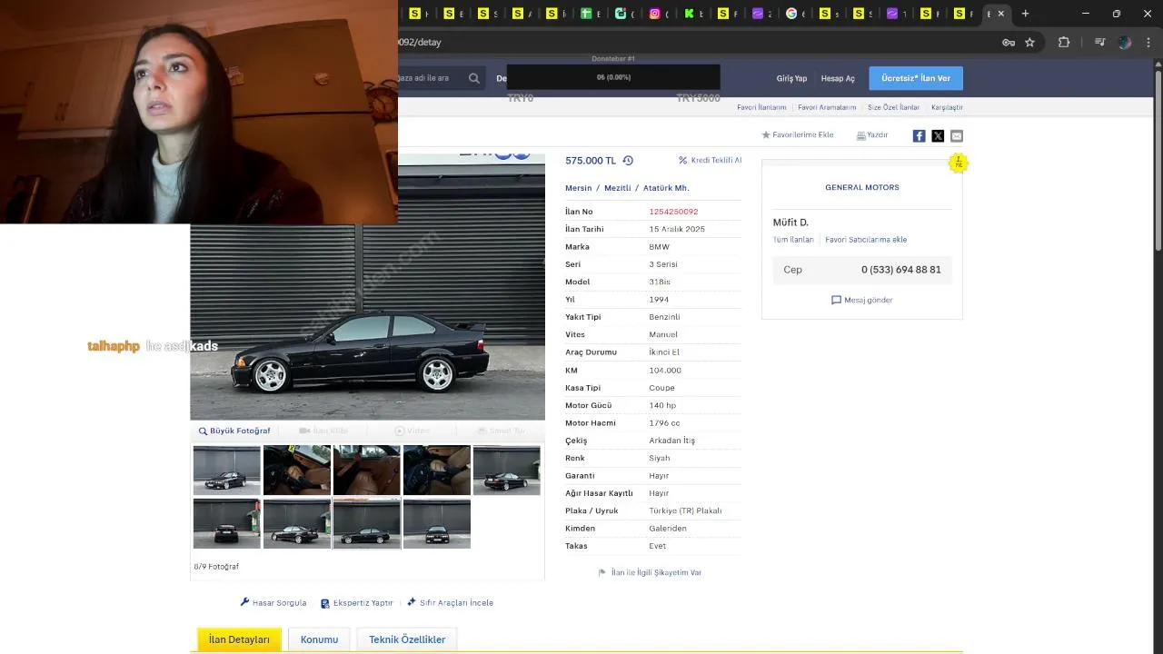Click Hesap Aç link
Screen dimensions: 1163x654
pyautogui.click(x=838, y=78)
